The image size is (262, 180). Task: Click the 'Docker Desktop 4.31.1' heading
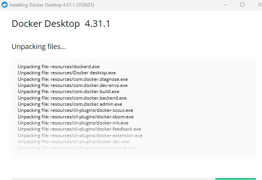[61, 24]
